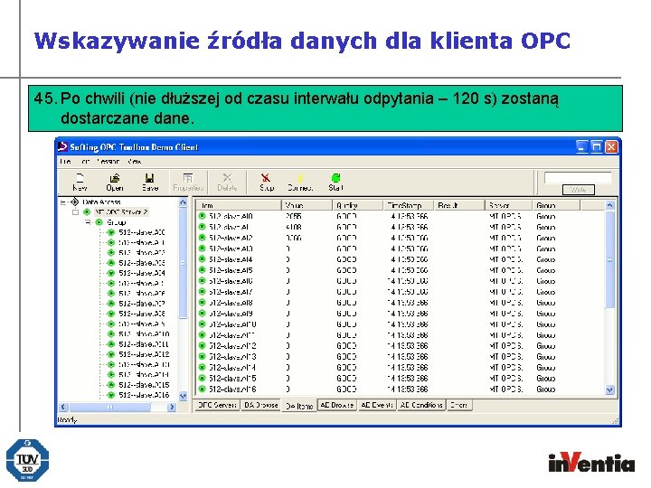
Task: Click items list scroll-down arrow
Action: (609, 389)
